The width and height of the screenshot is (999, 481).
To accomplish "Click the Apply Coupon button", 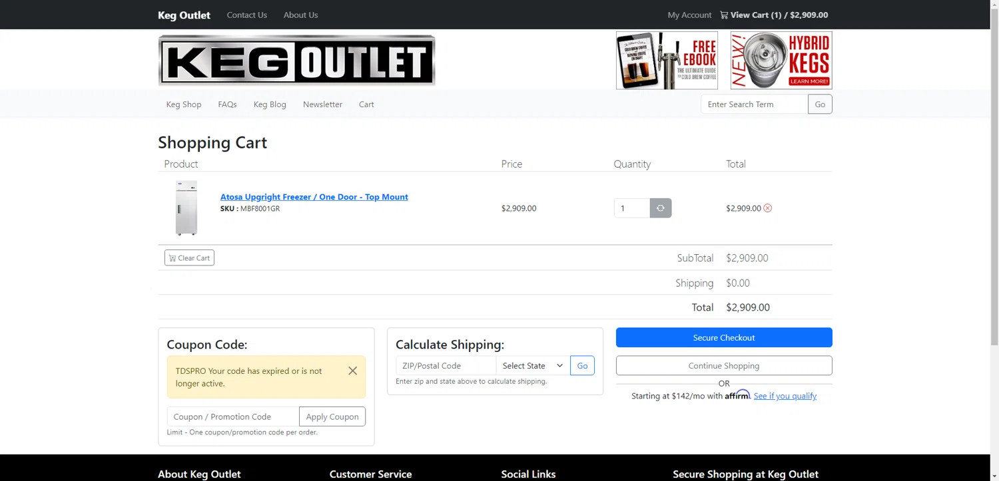I will pyautogui.click(x=332, y=416).
